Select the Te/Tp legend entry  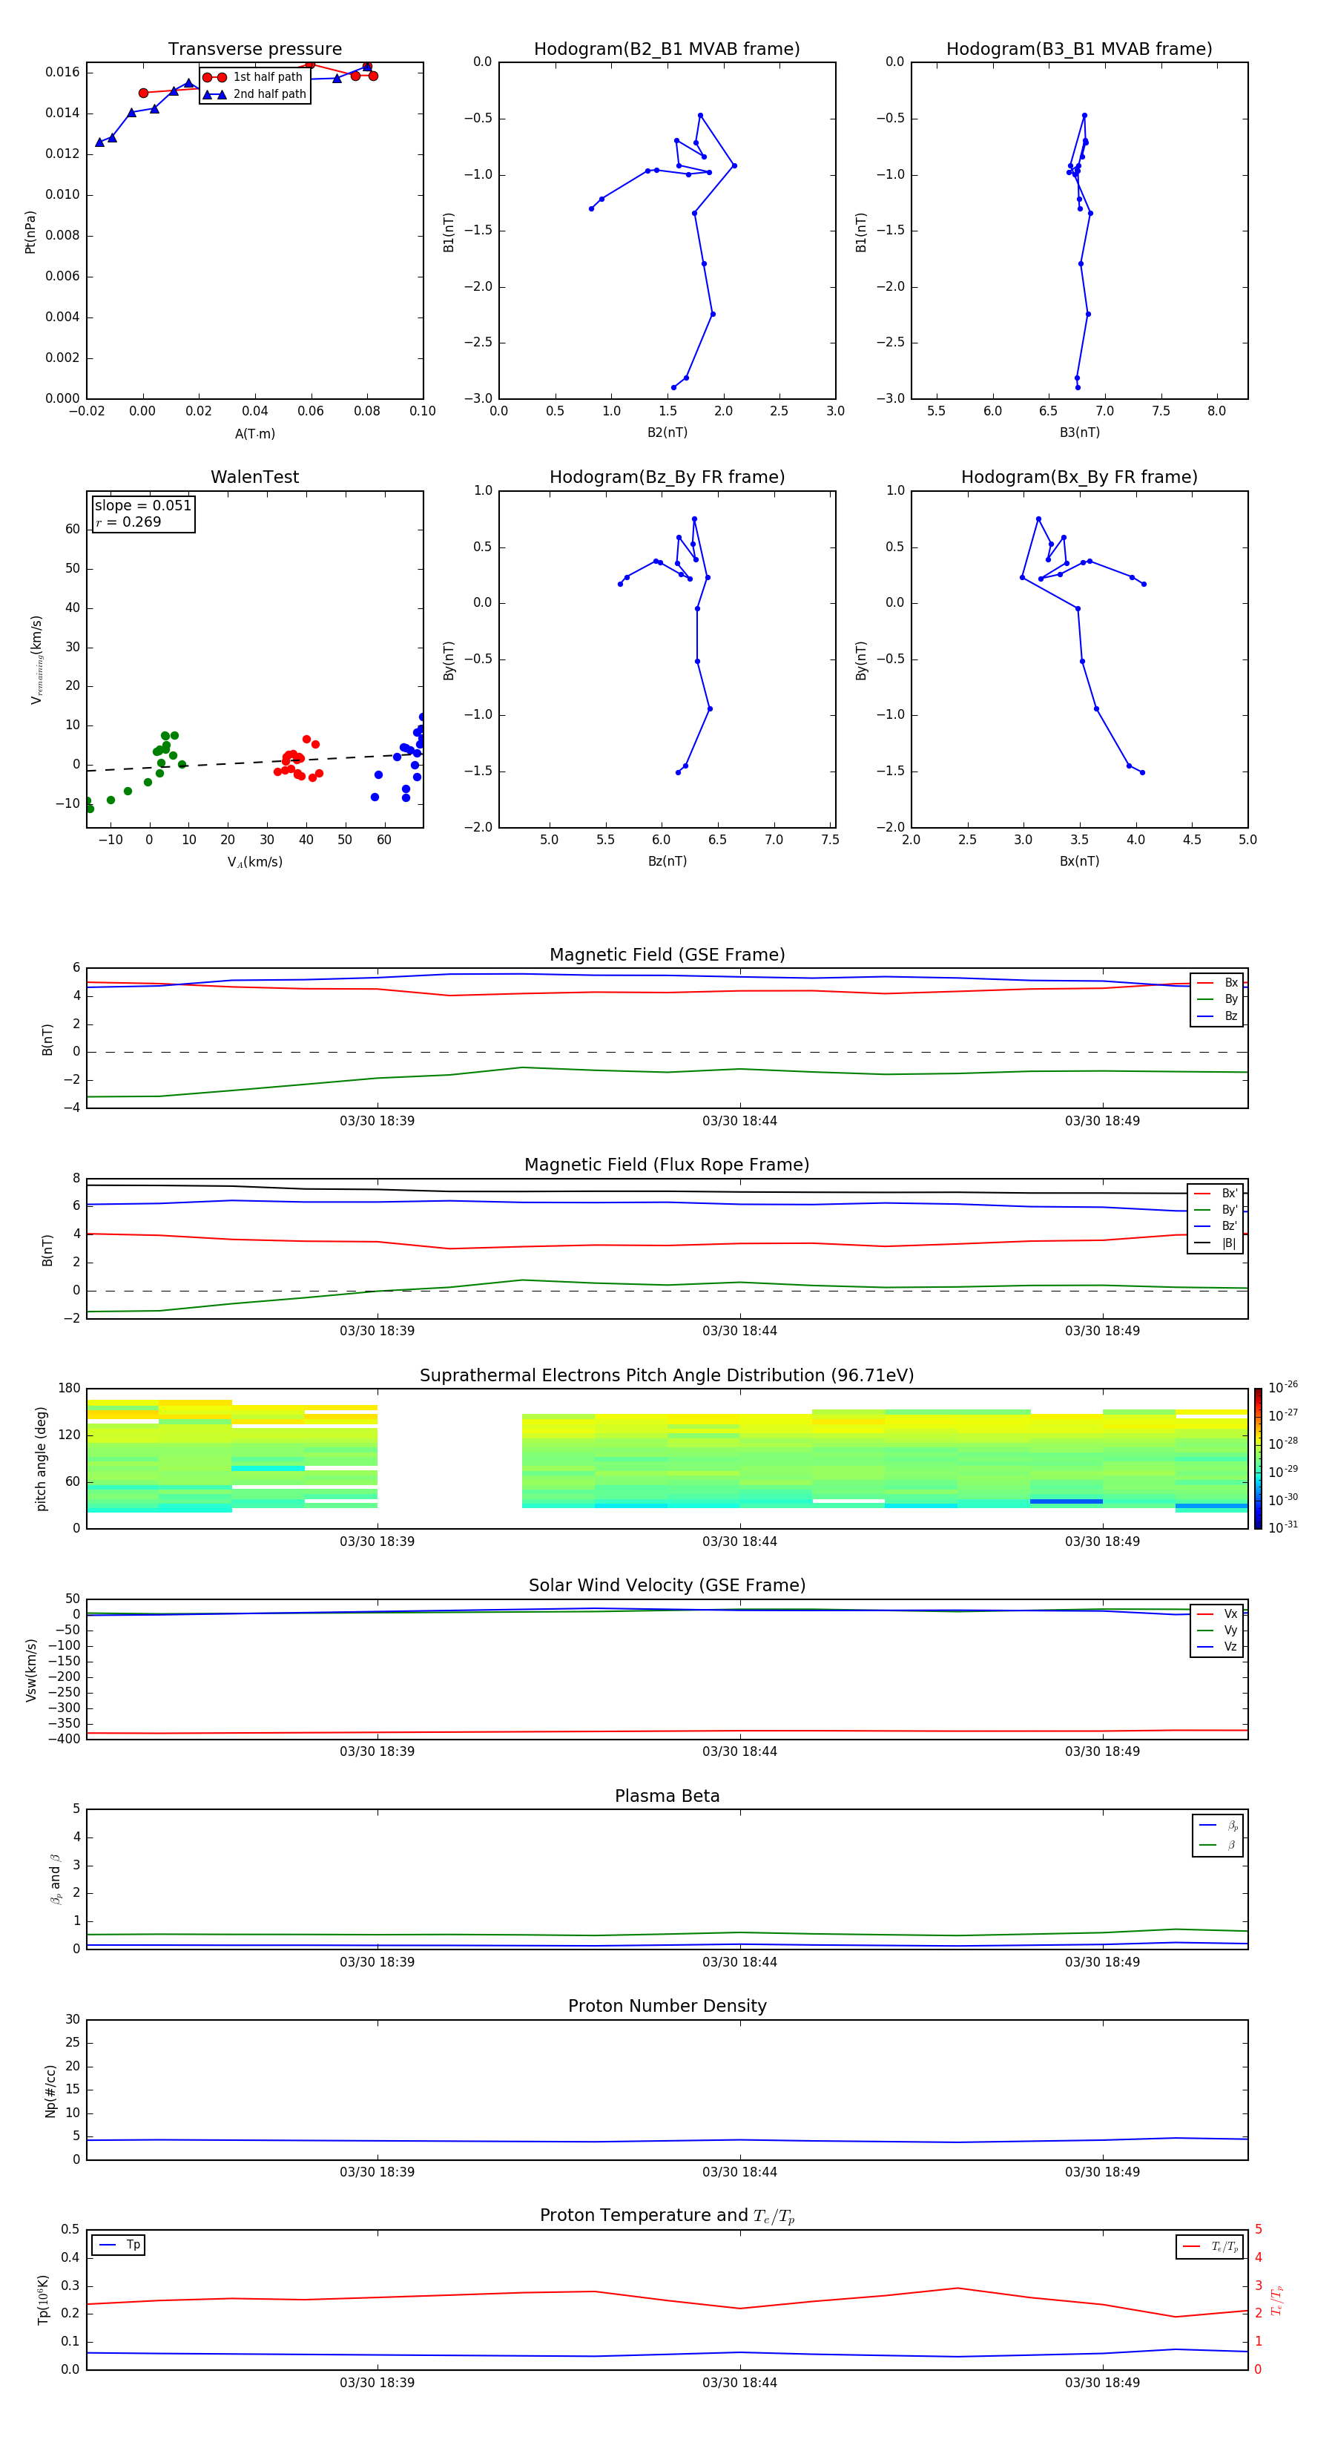(1210, 2246)
